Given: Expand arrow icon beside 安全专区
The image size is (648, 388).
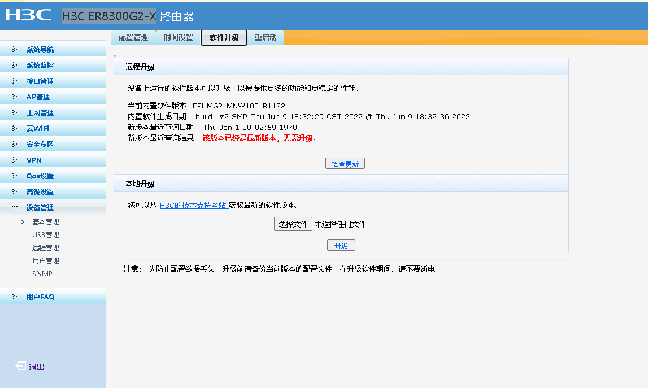Looking at the screenshot, I should click(15, 144).
